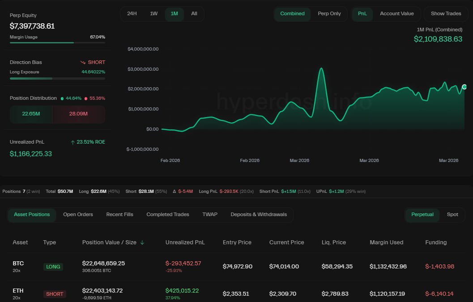View the TWAP section
This screenshot has height=302, width=473.
[210, 214]
